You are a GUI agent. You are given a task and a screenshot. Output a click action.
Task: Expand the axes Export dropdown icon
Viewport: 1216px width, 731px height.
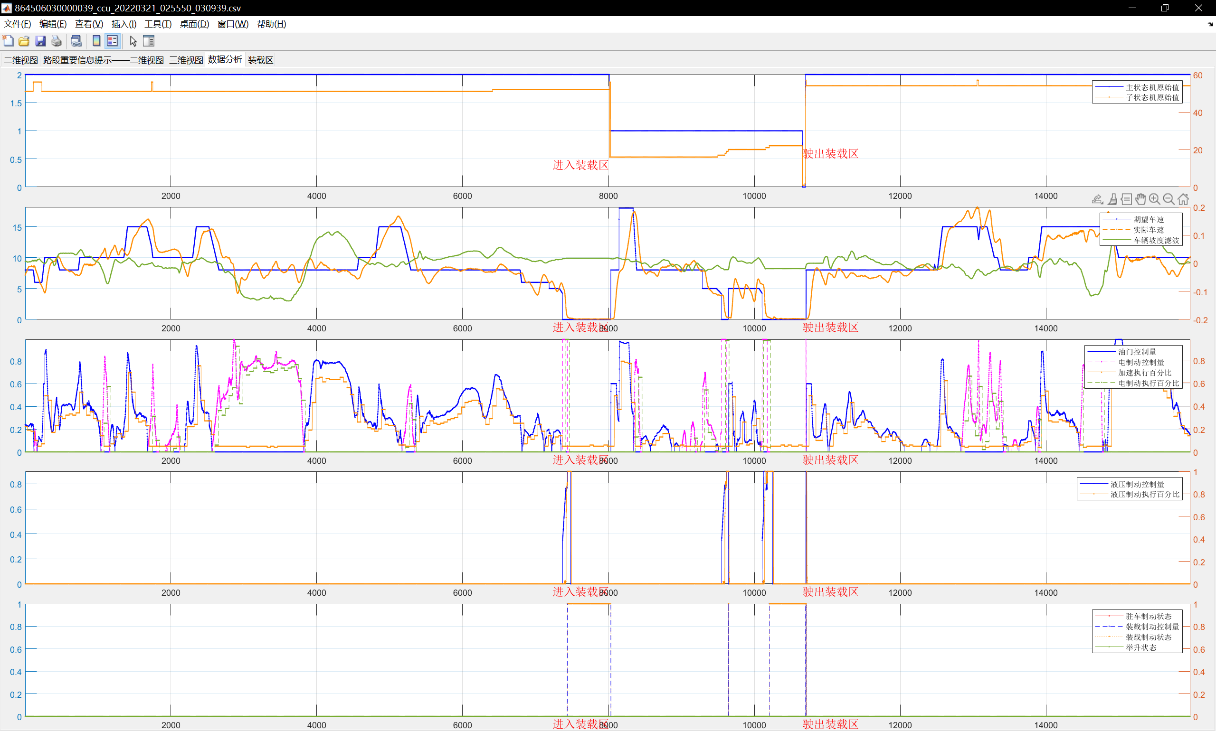(x=1097, y=199)
